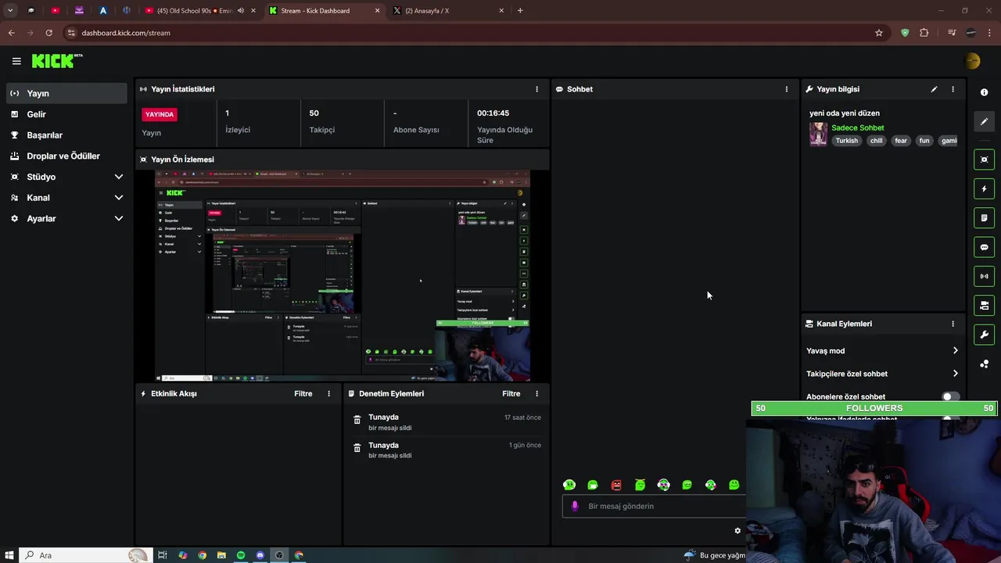Click the taskbar Ara search box
The image size is (1001, 563).
84,555
